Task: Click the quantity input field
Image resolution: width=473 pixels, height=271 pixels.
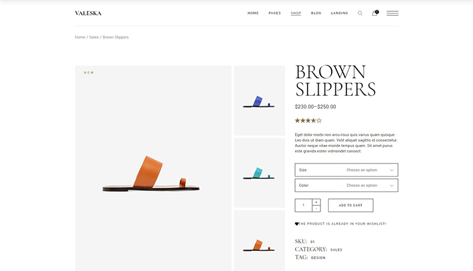Action: [303, 205]
